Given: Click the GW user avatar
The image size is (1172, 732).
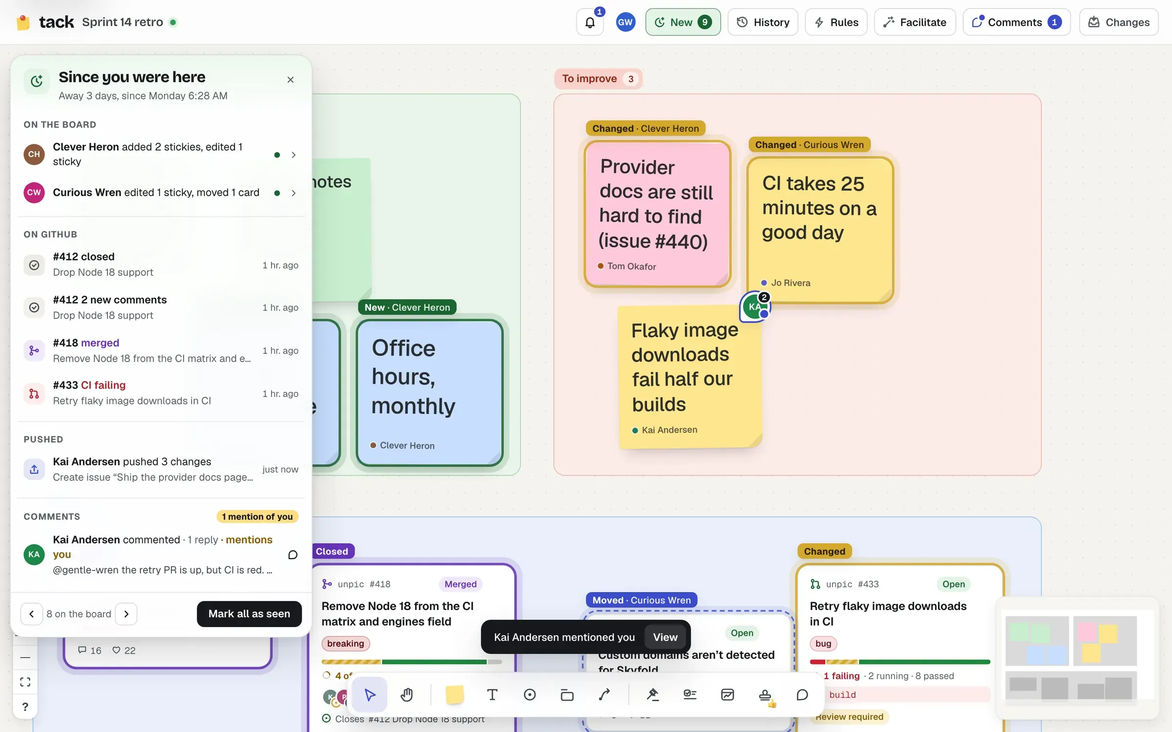Looking at the screenshot, I should (625, 22).
